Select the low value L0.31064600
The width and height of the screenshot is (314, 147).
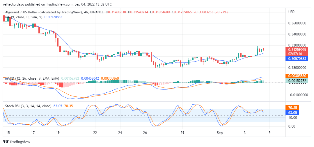pos(160,12)
